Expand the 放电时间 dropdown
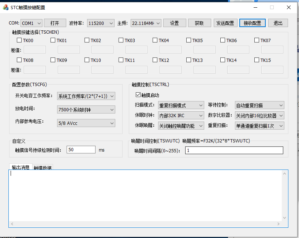Viewport: 299px width, 238px height. 86,109
